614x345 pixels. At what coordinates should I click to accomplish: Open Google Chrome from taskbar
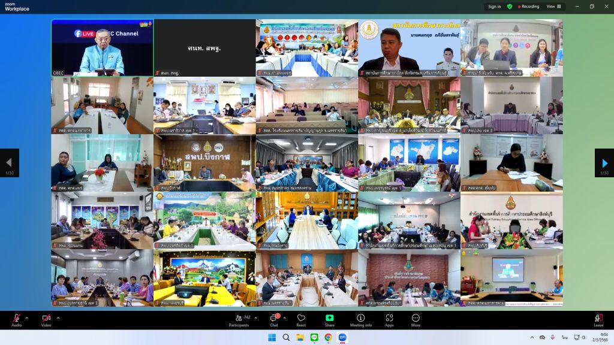pyautogui.click(x=328, y=337)
